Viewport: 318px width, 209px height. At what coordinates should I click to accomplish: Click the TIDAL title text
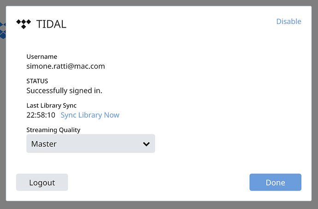pos(51,24)
